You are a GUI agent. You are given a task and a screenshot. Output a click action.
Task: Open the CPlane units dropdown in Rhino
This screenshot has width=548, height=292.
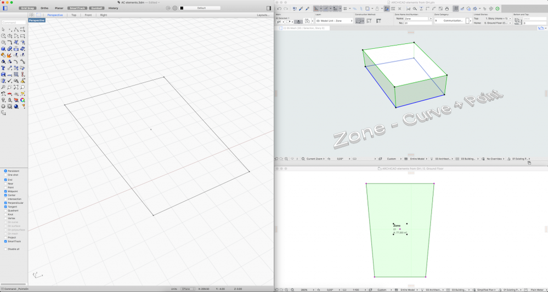tap(188, 289)
